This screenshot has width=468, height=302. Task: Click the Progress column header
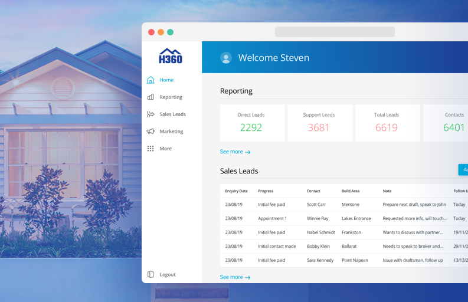[266, 191]
